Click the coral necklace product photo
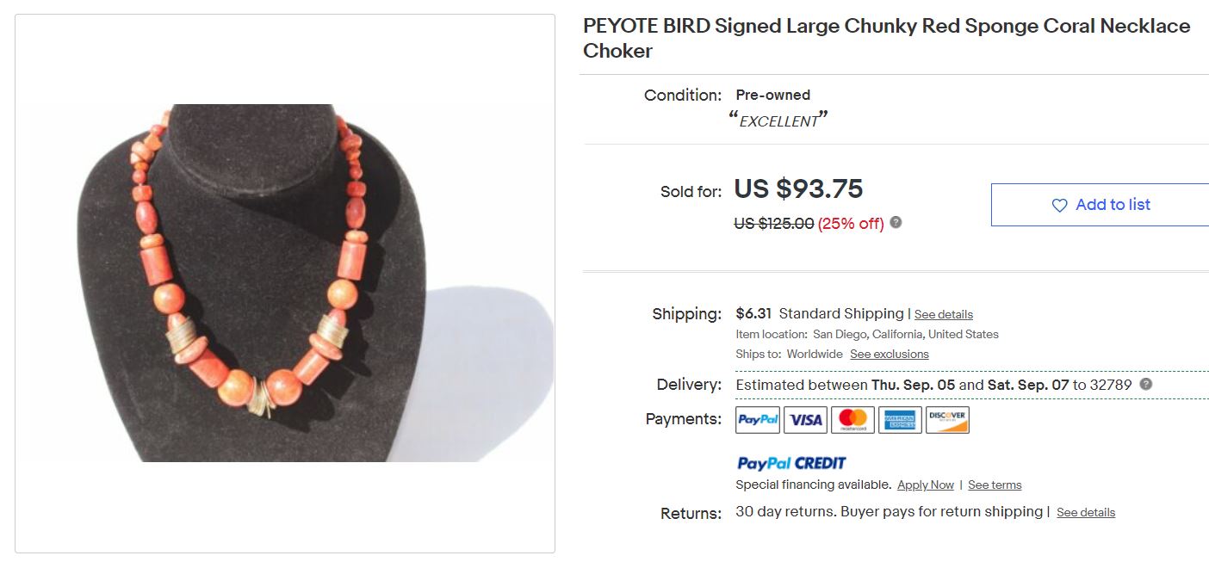The height and width of the screenshot is (568, 1209). [x=285, y=283]
